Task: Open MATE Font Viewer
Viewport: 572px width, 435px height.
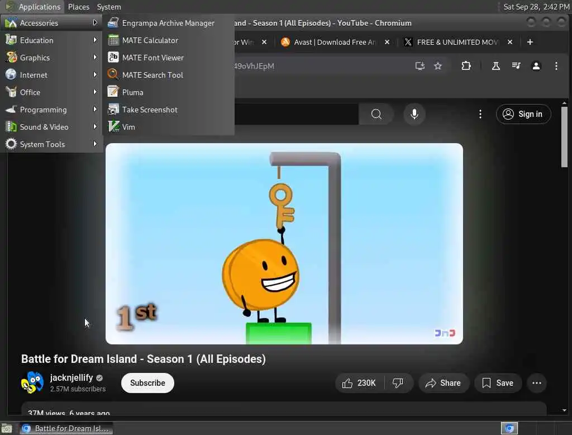Action: 168,58
